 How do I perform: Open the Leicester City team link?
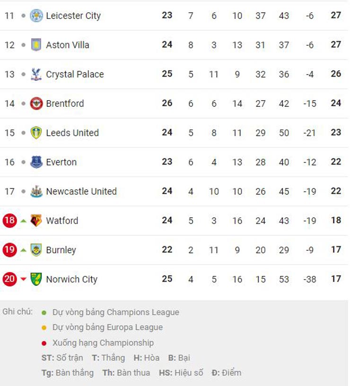[73, 16]
